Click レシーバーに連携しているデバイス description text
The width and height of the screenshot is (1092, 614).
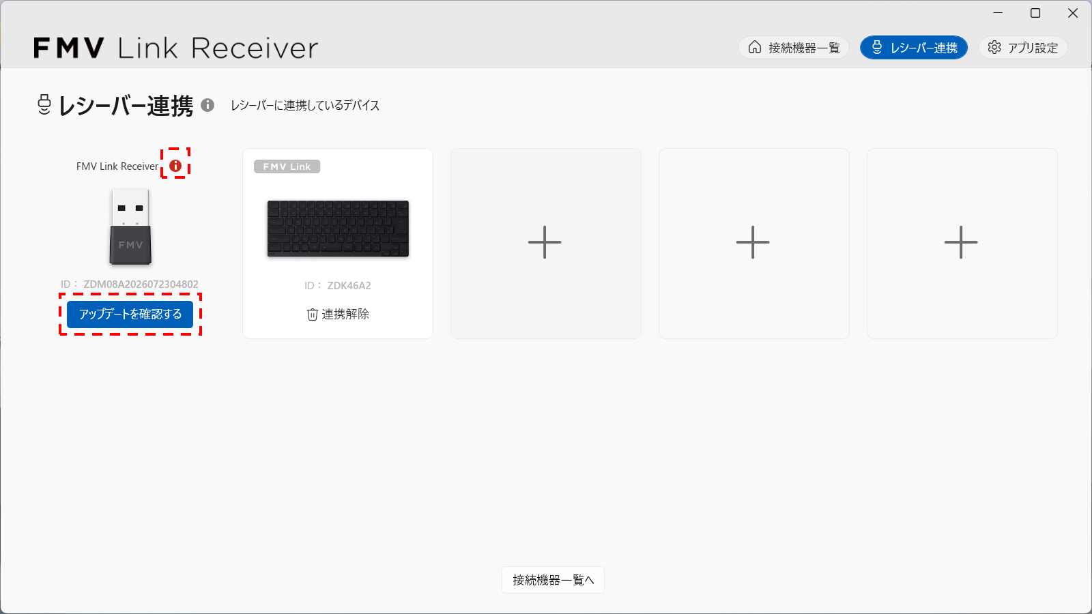pos(305,105)
